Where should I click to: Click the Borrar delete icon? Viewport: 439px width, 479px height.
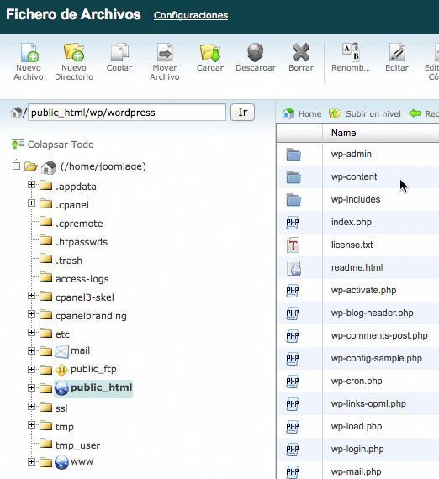(x=301, y=53)
